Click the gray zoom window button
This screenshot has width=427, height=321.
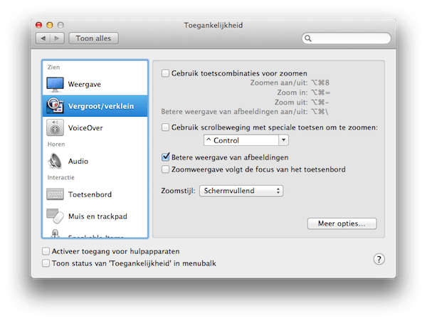coord(60,25)
